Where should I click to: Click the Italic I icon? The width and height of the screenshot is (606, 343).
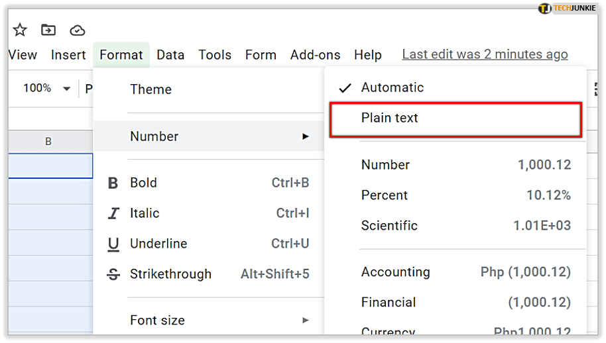tap(113, 213)
